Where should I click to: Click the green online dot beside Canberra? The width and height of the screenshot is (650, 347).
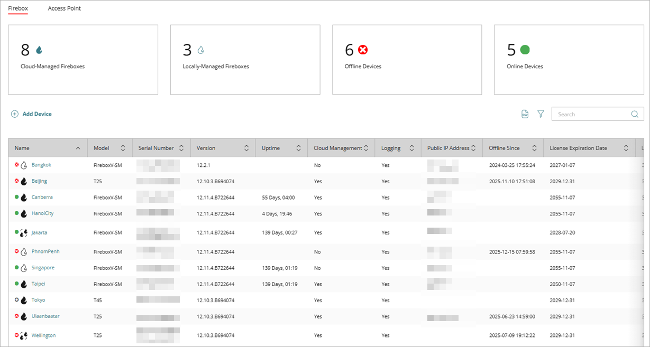pos(16,197)
